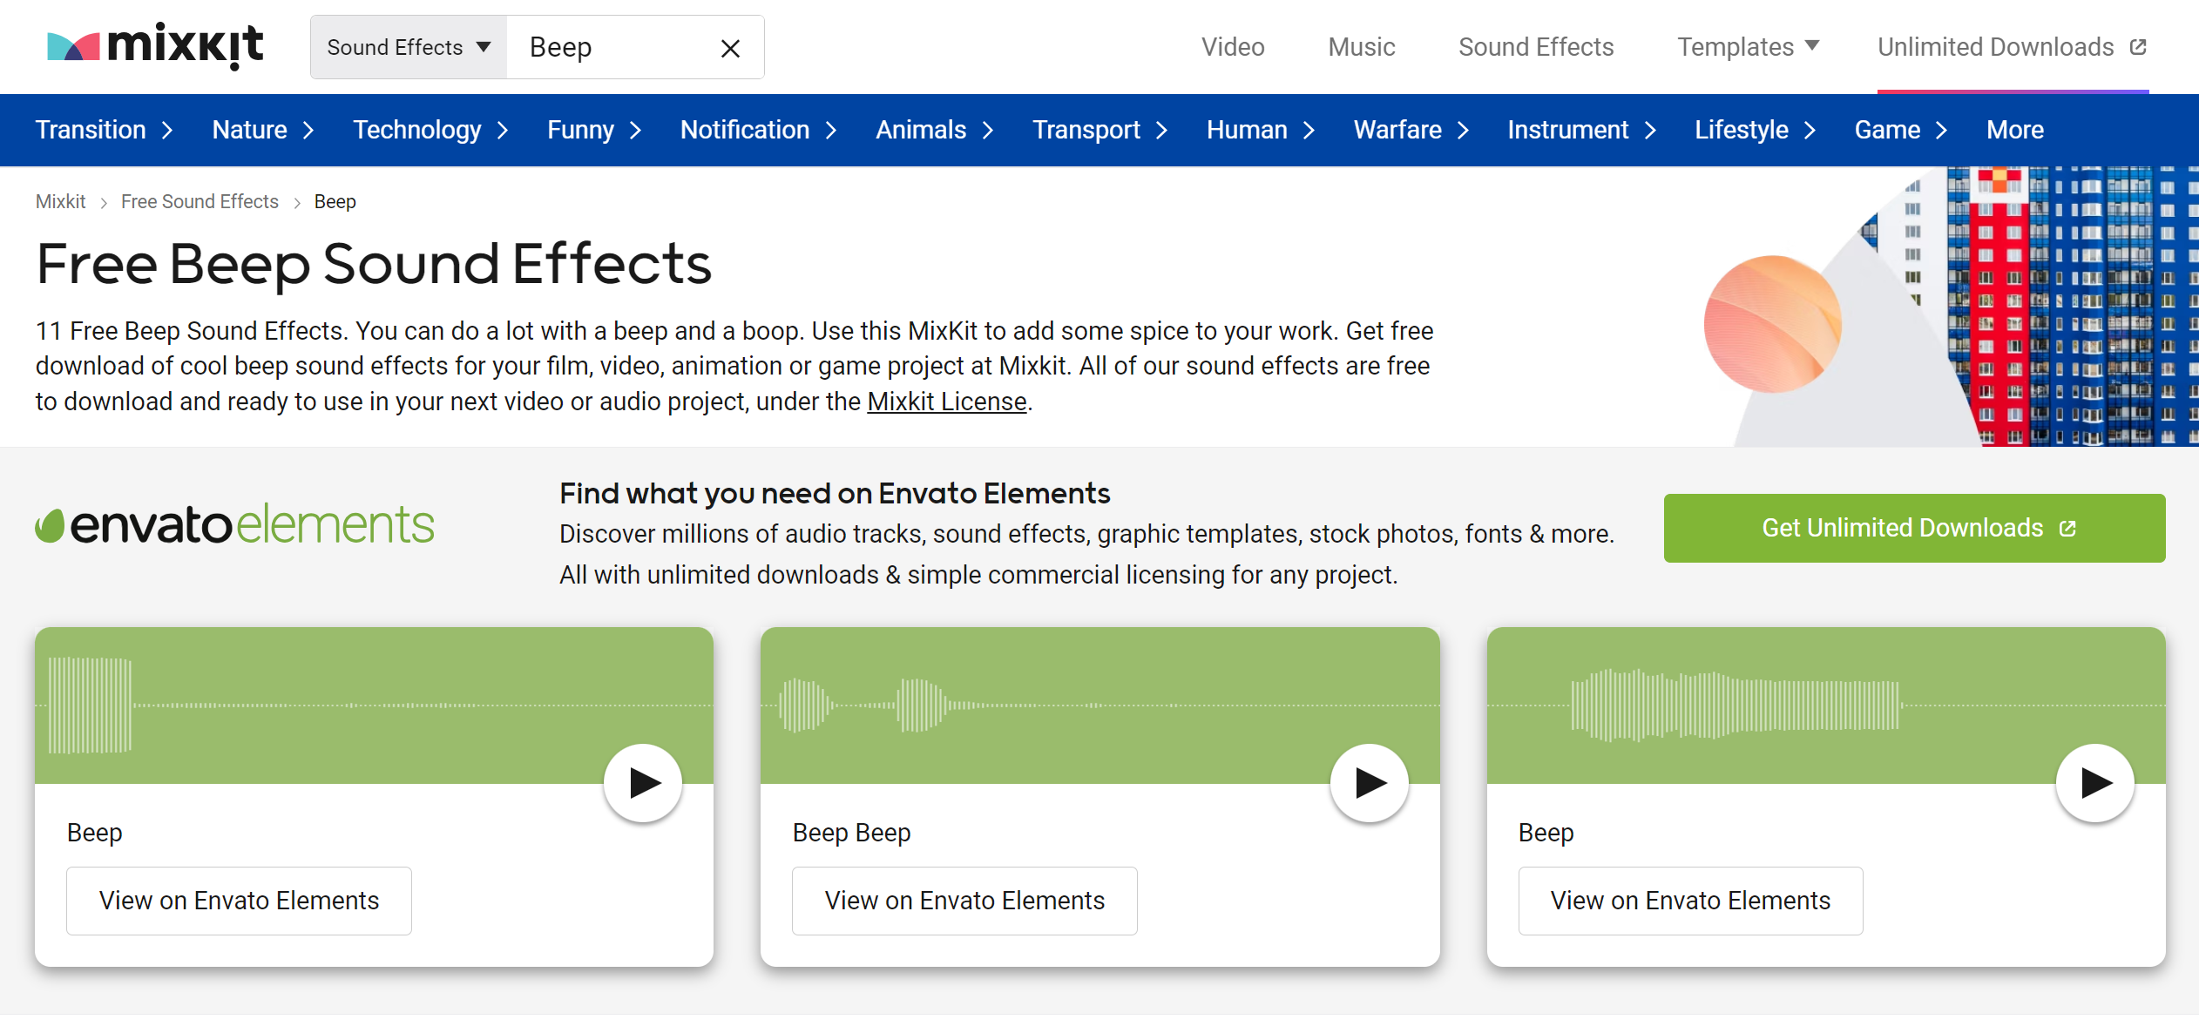Image resolution: width=2199 pixels, height=1033 pixels.
Task: Play the first Beep sound
Action: (x=643, y=782)
